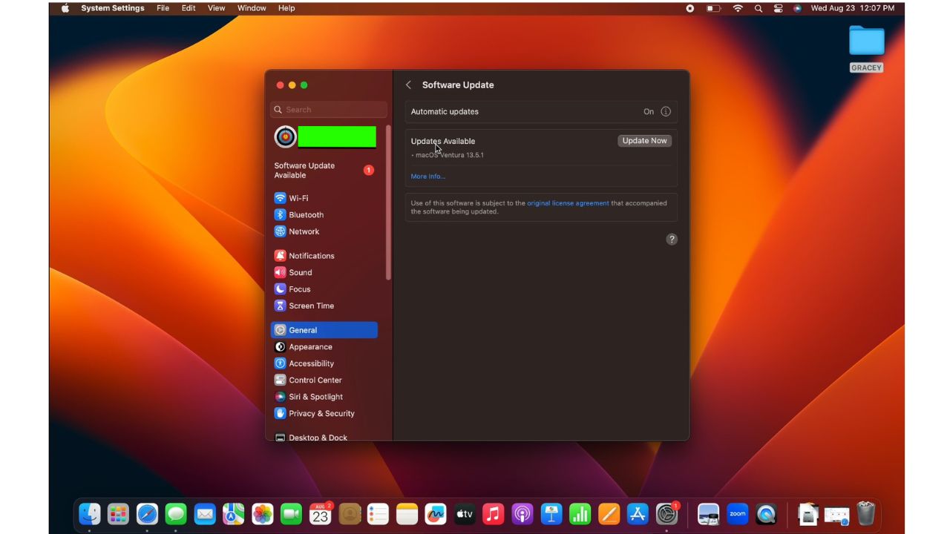The height and width of the screenshot is (534, 950).
Task: Click the date and time in the menu bar
Action: coord(852,8)
